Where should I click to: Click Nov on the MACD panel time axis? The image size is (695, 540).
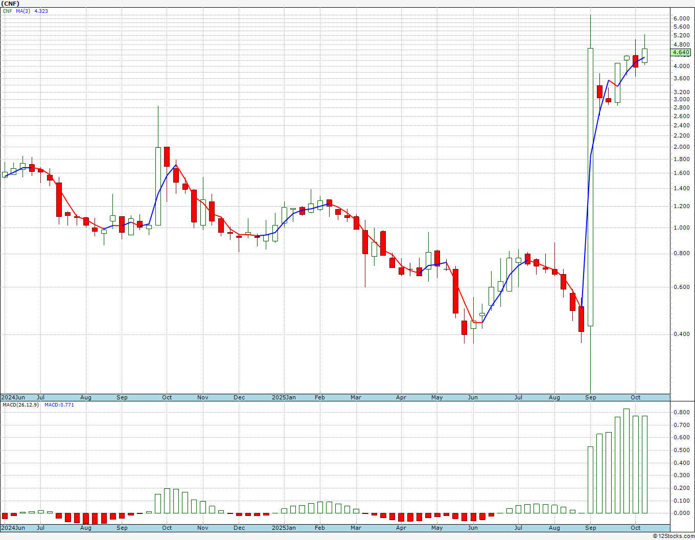pyautogui.click(x=203, y=528)
